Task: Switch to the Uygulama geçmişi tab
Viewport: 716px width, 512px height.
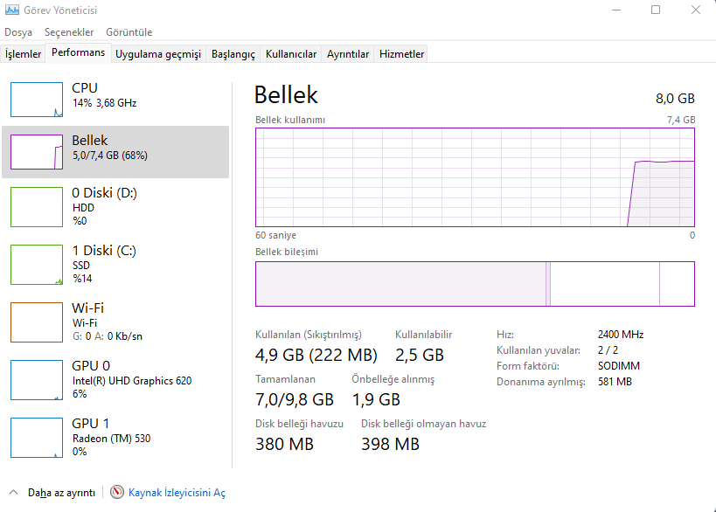Action: click(x=158, y=54)
